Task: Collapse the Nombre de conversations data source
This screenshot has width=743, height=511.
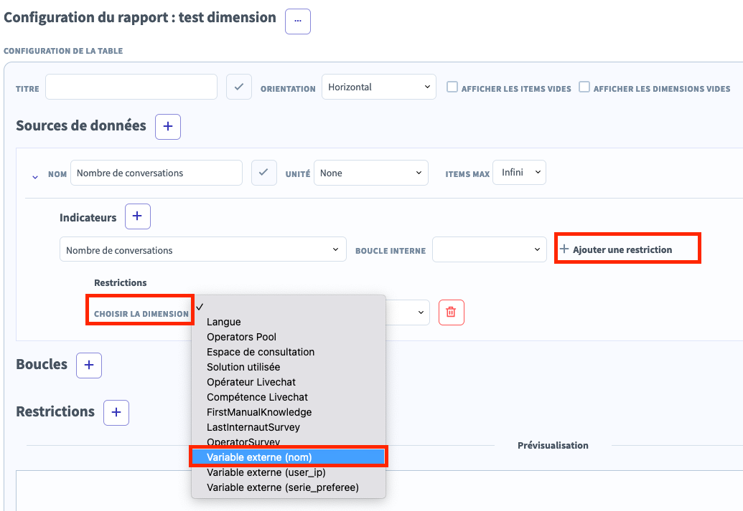Action: [x=35, y=176]
